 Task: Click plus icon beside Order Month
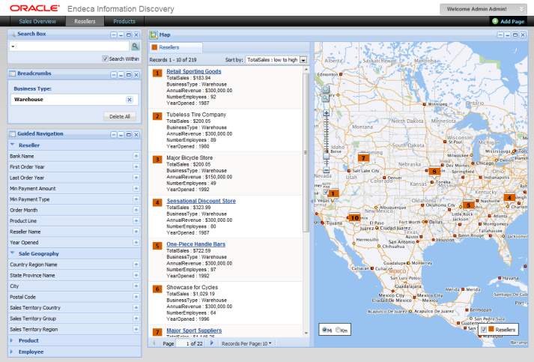pyautogui.click(x=136, y=210)
